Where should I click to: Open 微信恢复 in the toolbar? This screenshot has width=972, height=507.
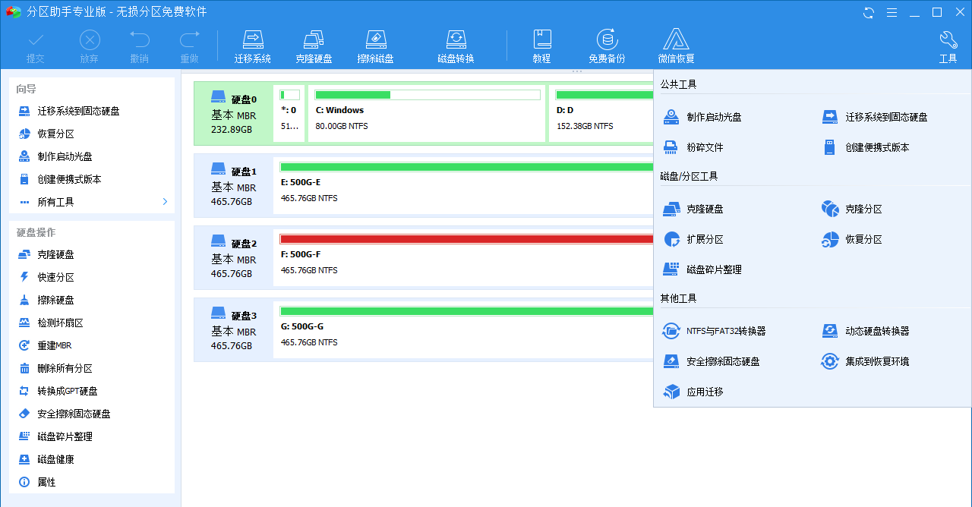tap(676, 46)
